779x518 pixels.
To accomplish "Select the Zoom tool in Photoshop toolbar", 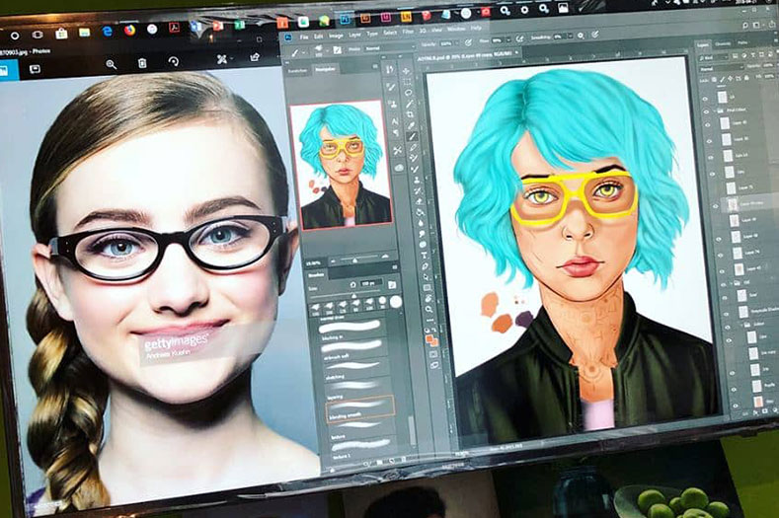I will (x=428, y=309).
